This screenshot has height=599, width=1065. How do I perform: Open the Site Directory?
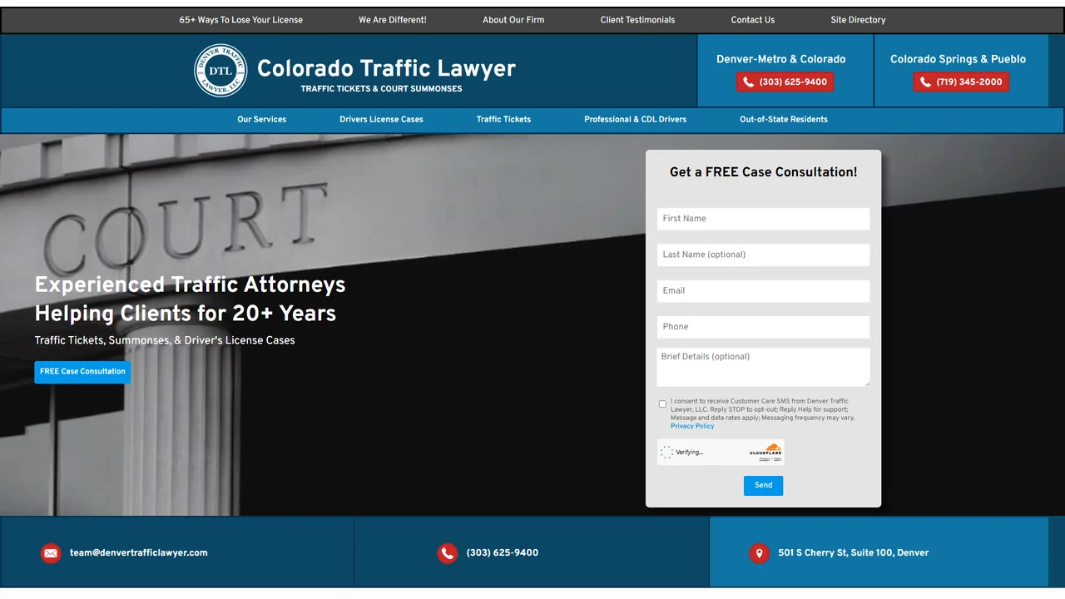[858, 20]
